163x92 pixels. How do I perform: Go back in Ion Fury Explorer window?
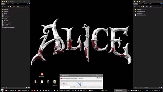pos(2,6)
